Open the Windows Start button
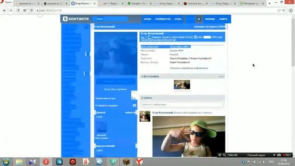 6,162
